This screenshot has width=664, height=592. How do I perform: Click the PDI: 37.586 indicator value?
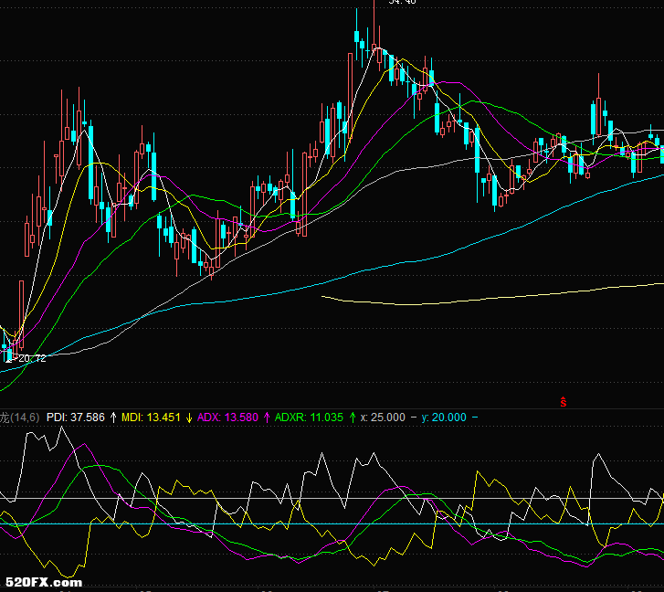tap(76, 418)
